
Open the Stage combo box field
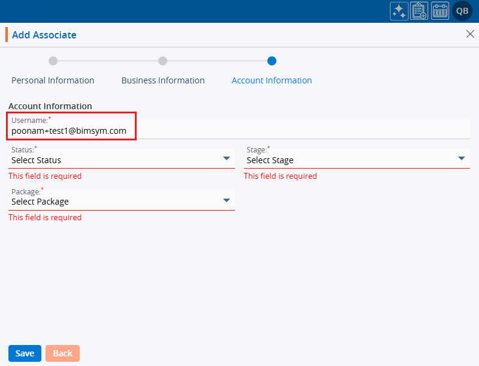(348, 160)
